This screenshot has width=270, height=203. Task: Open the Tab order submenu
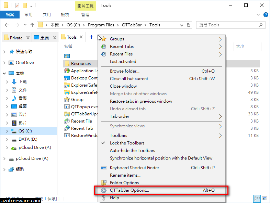click(161, 116)
